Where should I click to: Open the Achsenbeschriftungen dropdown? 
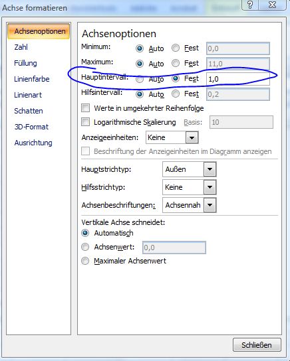pos(210,205)
